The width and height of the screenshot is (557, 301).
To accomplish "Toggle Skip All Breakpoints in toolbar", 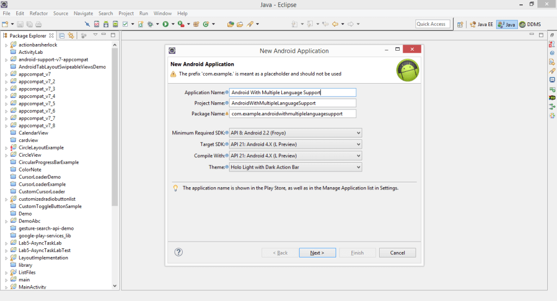I will (88, 24).
